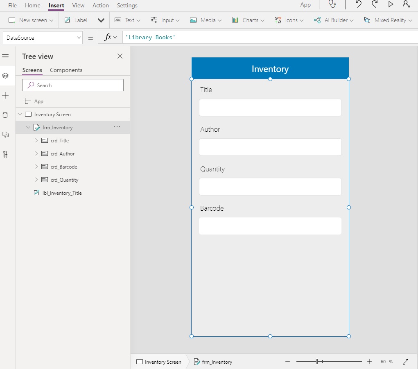
Task: Click the Tree view Search field
Action: tap(73, 85)
